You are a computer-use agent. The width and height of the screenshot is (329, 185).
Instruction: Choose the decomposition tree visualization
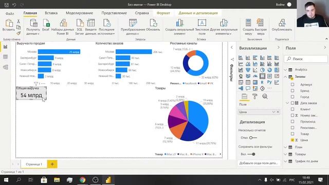pyautogui.click(x=241, y=88)
